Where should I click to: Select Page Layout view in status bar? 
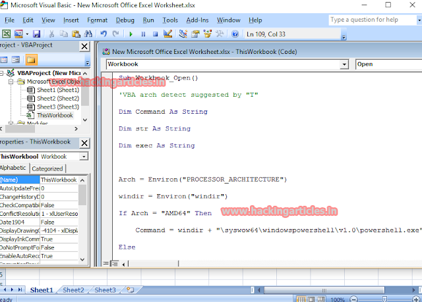311,299
